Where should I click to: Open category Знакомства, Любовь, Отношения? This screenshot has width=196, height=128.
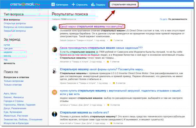(23, 119)
